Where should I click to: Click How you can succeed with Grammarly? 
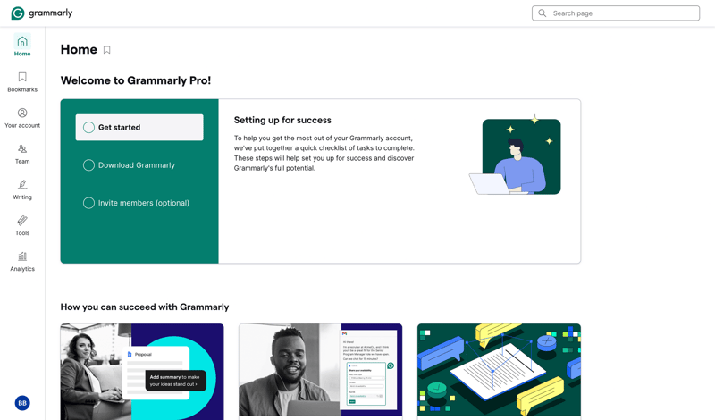[145, 307]
